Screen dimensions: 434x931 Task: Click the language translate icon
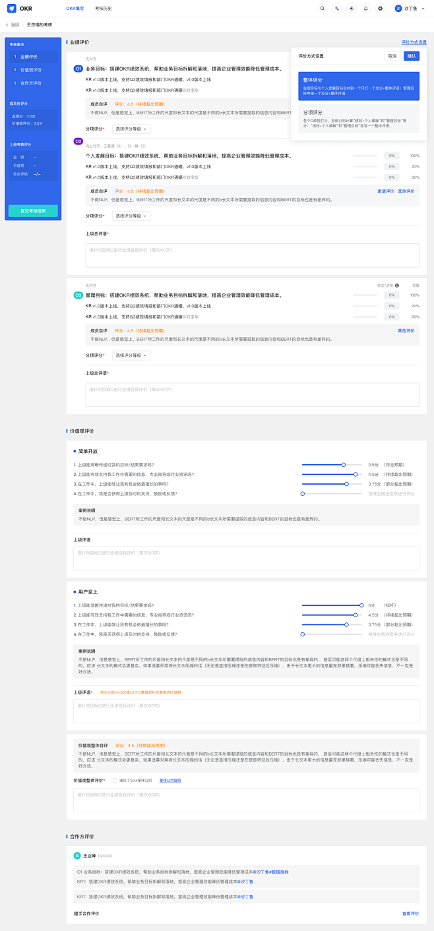click(x=336, y=9)
